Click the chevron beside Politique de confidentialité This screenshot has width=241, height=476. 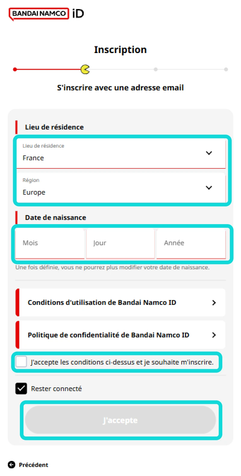[x=214, y=335]
